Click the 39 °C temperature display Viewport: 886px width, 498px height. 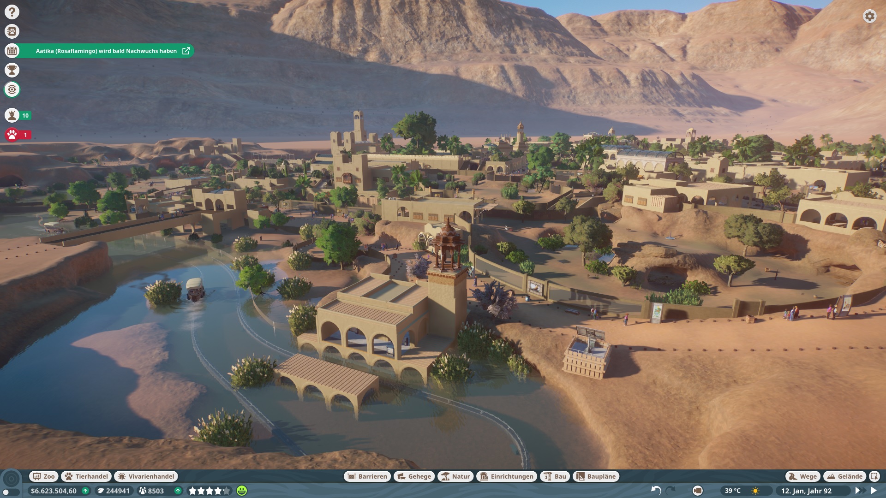732,491
